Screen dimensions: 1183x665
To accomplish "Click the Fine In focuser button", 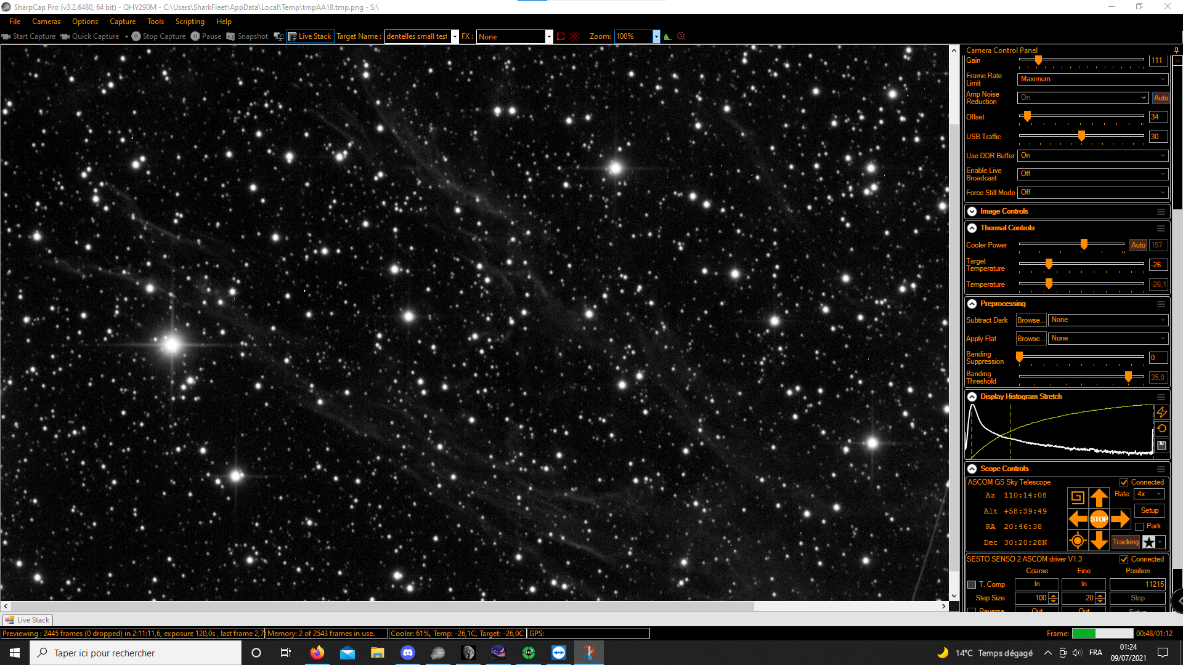I will (x=1084, y=584).
